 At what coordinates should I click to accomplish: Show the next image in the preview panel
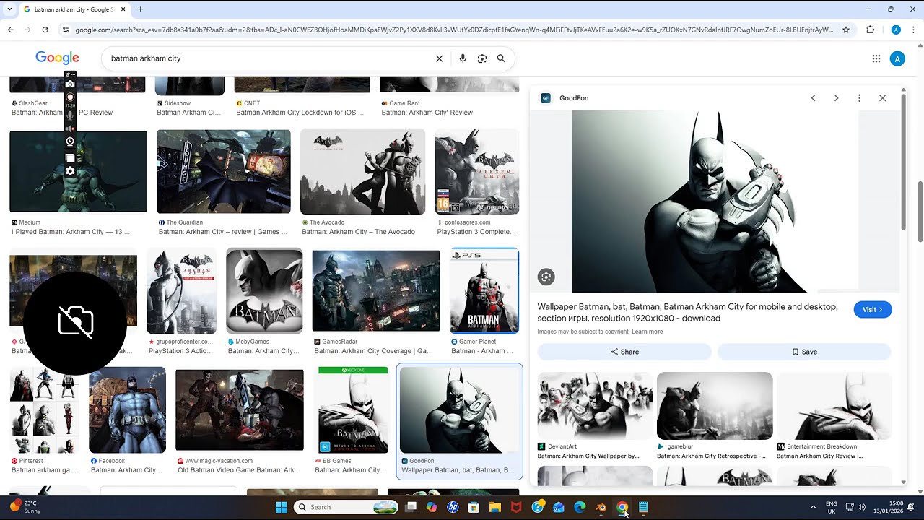(x=836, y=98)
